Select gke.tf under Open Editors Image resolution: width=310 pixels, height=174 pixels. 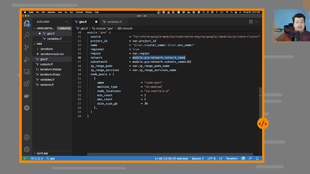[x=50, y=33]
